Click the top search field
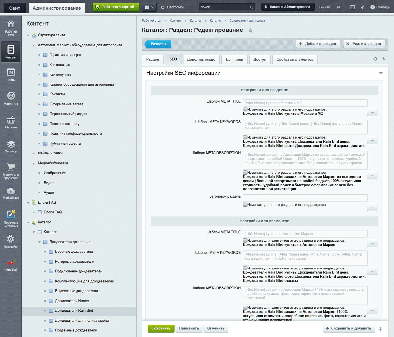394x337 pixels. click(x=224, y=7)
